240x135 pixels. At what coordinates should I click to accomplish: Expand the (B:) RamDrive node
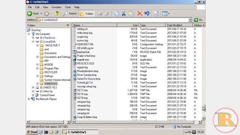coord(33,38)
